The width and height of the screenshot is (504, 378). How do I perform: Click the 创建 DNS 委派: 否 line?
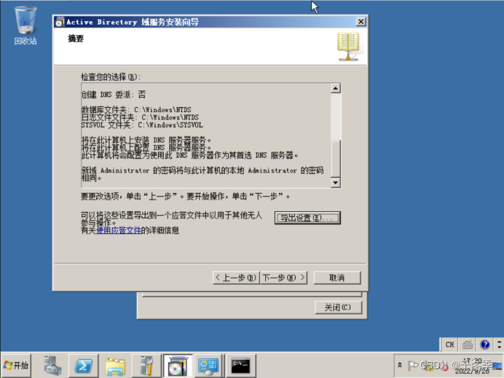tap(114, 95)
